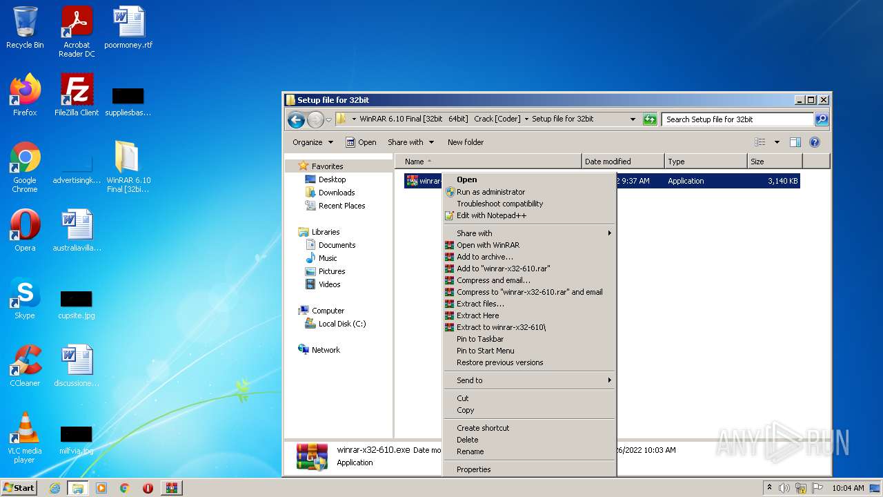Choose Open in the context menu

tap(529, 179)
